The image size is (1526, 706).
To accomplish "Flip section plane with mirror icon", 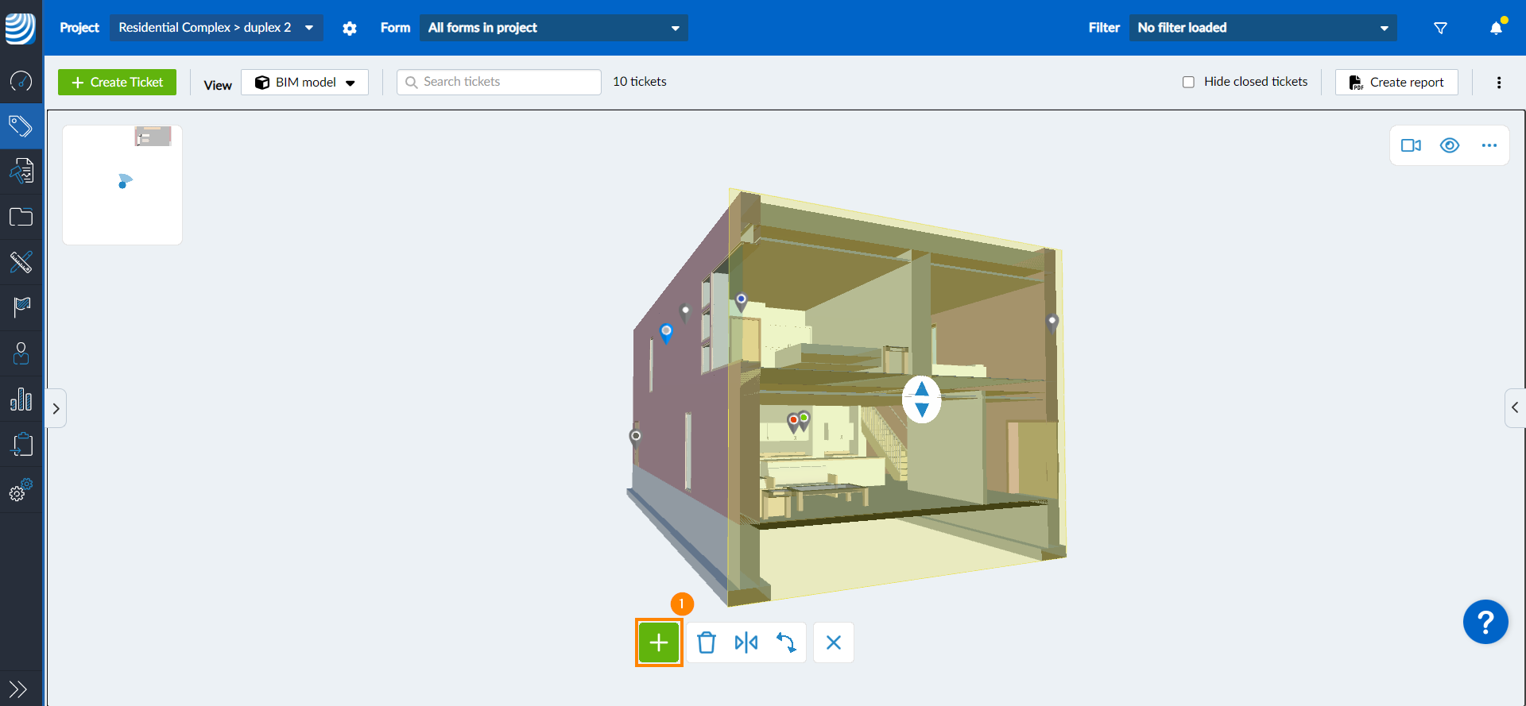I will [746, 642].
